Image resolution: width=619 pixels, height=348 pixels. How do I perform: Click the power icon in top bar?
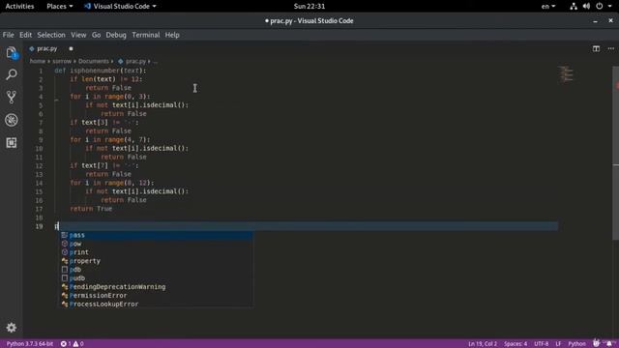600,7
